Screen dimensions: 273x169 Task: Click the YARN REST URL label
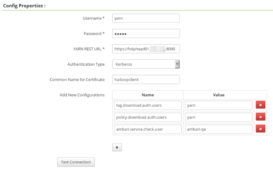point(89,49)
